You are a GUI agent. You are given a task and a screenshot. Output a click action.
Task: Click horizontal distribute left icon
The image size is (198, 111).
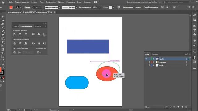[33, 43]
